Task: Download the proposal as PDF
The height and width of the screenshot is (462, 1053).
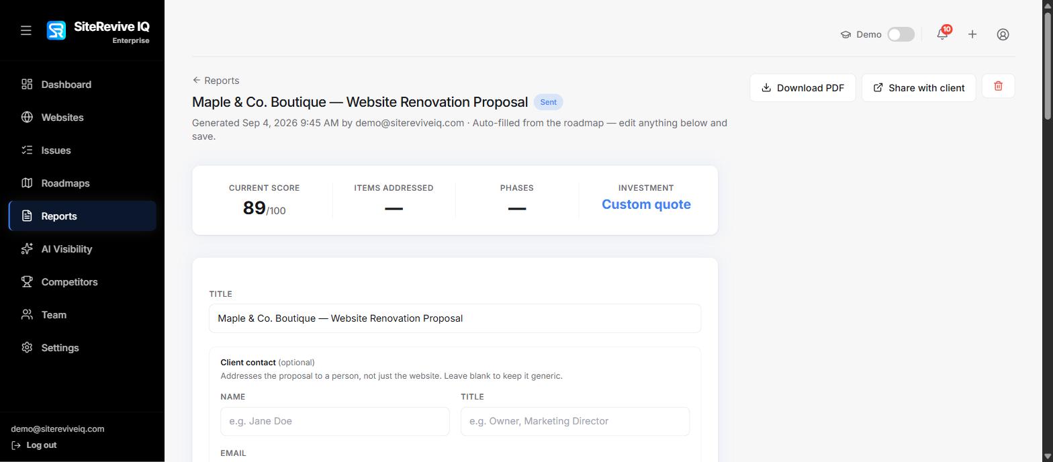Action: pyautogui.click(x=803, y=88)
